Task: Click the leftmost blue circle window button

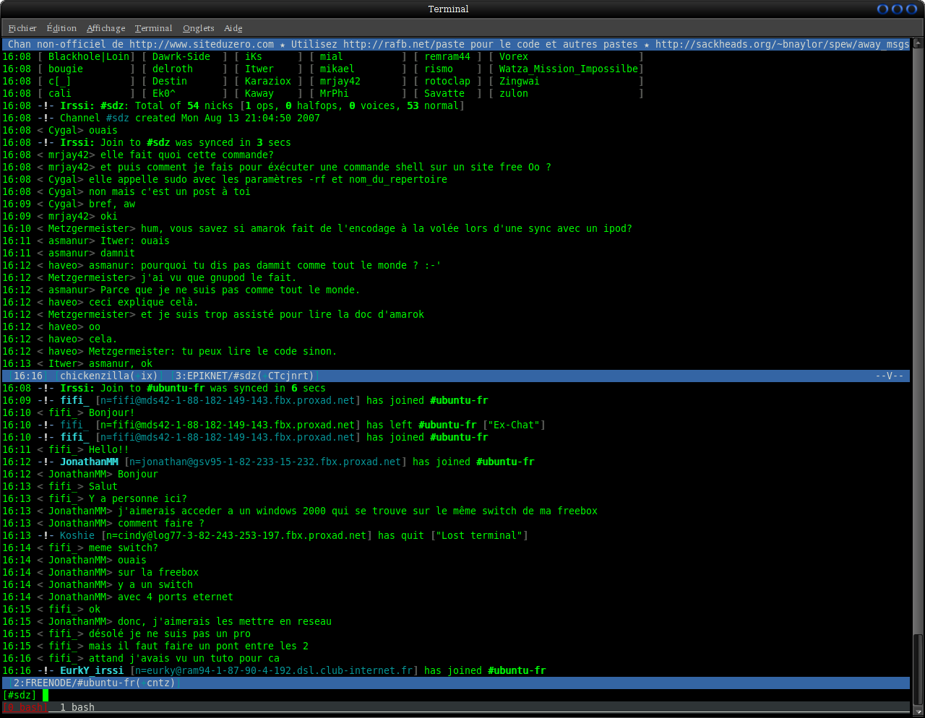Action: coord(882,9)
